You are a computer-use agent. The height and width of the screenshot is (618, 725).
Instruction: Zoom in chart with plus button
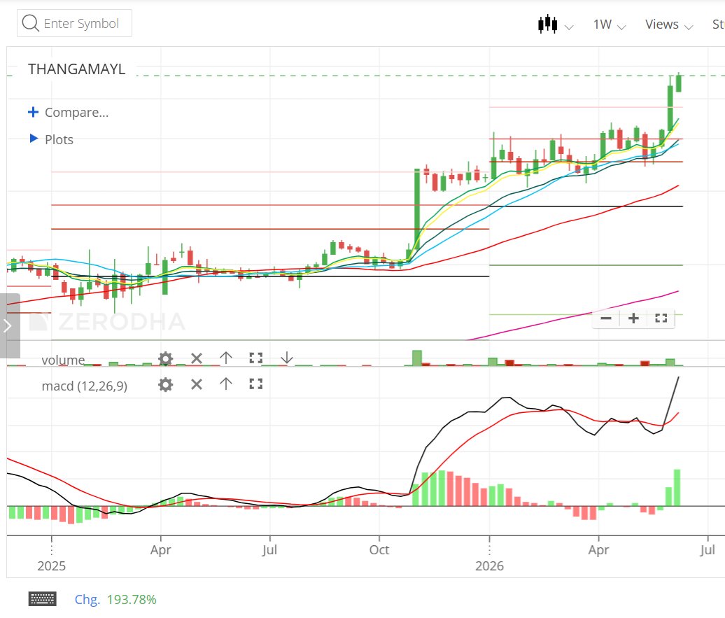pos(633,318)
